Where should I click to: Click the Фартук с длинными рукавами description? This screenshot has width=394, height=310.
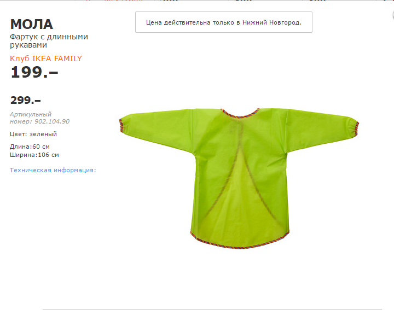(x=49, y=40)
